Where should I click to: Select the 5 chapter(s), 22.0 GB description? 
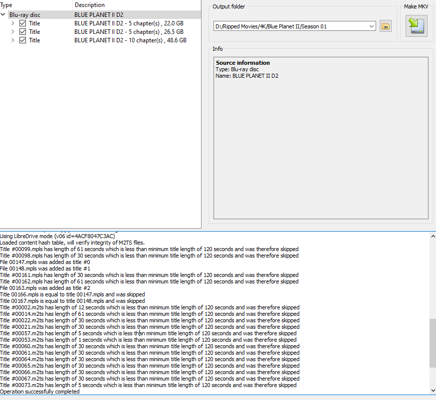coord(129,23)
